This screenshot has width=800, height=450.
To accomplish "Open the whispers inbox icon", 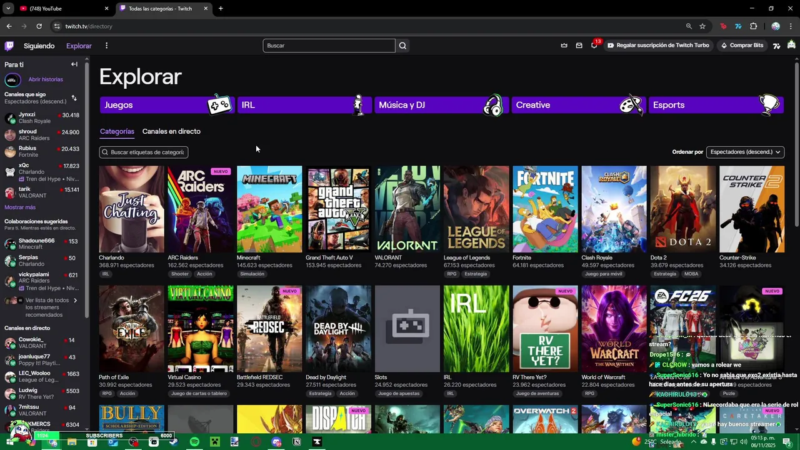I will click(x=579, y=46).
